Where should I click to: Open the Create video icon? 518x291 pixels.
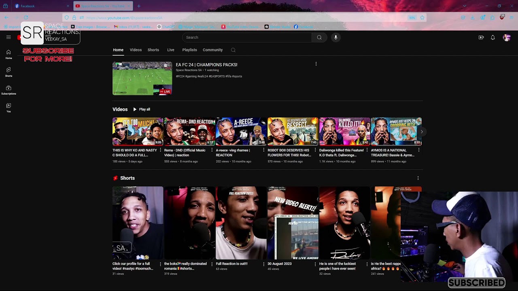click(481, 38)
